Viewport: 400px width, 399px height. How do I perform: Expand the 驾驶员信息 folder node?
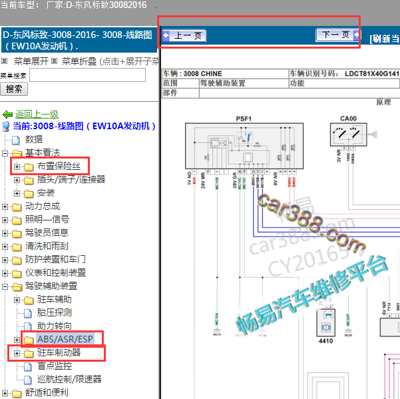[x=5, y=233]
